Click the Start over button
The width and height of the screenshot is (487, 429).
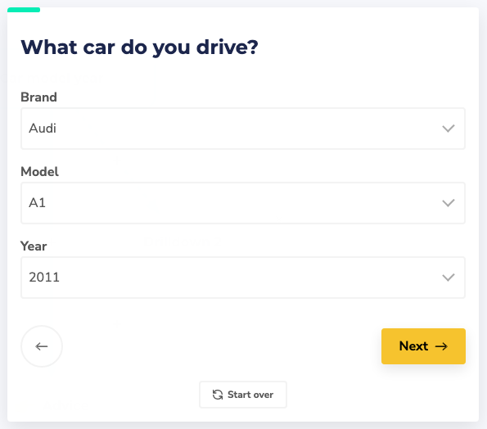(243, 395)
